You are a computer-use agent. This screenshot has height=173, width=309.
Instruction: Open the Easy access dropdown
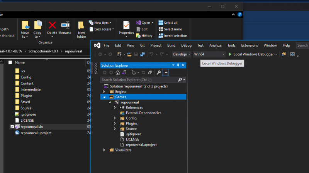[x=102, y=29]
